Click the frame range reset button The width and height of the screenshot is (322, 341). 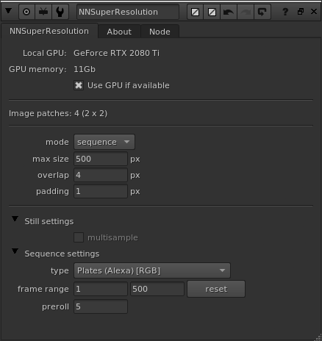point(216,289)
